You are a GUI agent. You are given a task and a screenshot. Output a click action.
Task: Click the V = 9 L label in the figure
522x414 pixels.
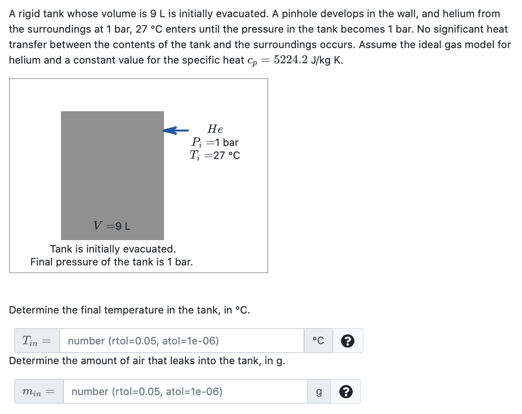click(112, 225)
